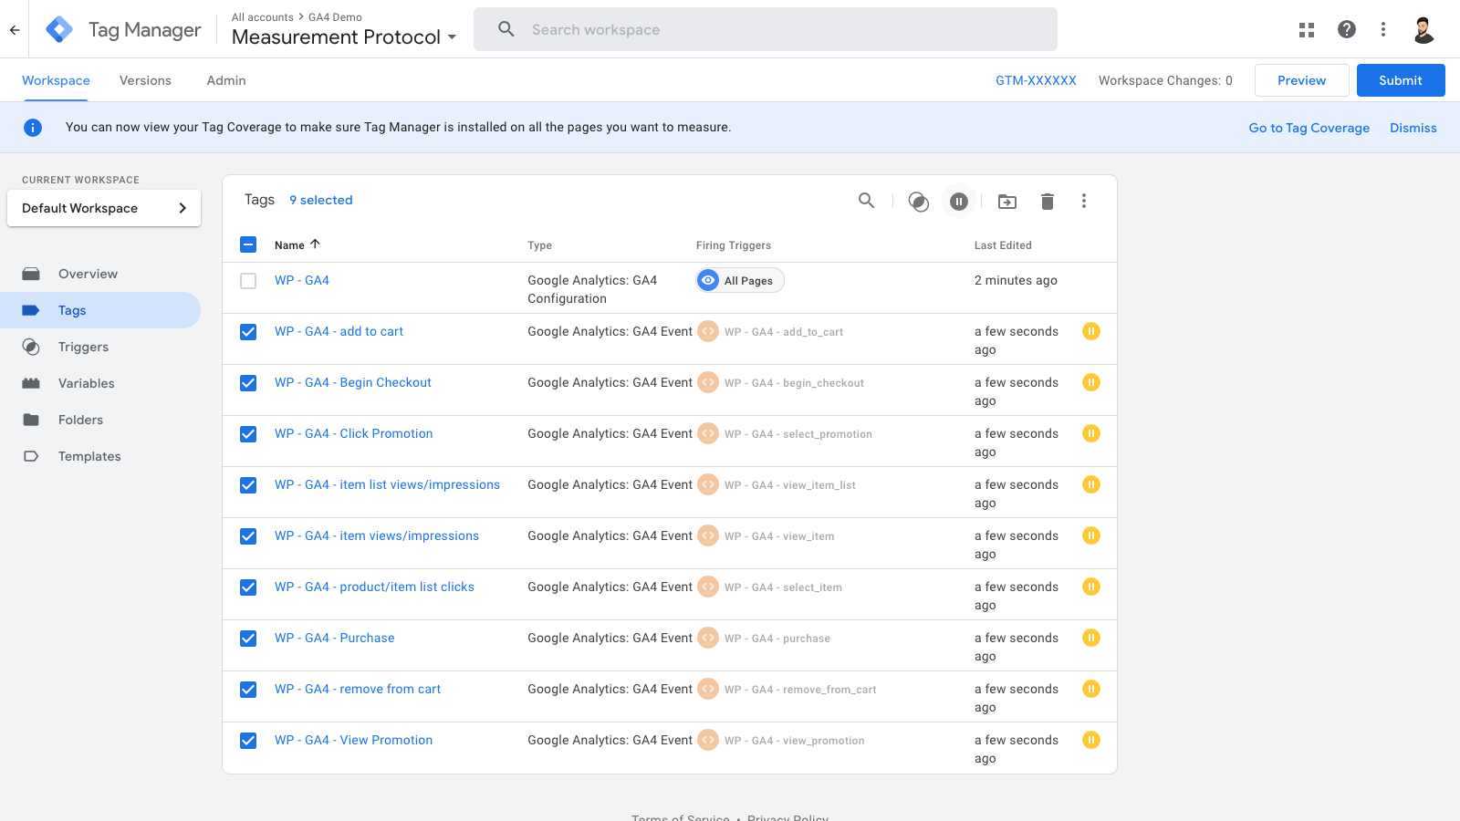The image size is (1460, 821).
Task: Click the search icon in the Tags toolbar
Action: point(867,201)
